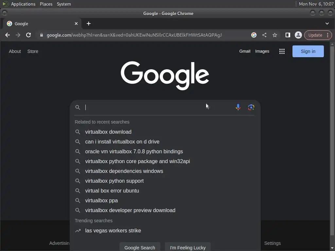The image size is (335, 251).
Task: Open the Store link
Action: tap(33, 51)
